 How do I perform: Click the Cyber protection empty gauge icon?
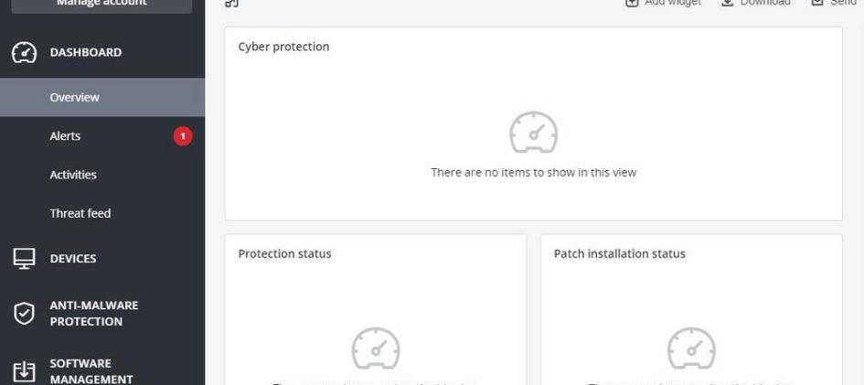point(533,134)
